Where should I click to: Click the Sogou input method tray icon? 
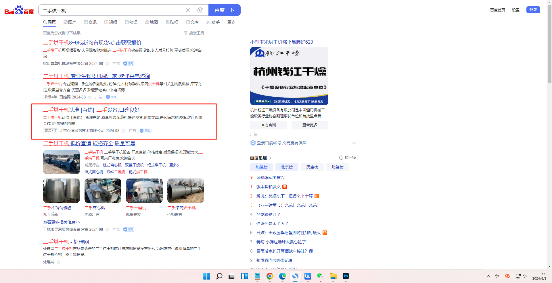pos(507,276)
